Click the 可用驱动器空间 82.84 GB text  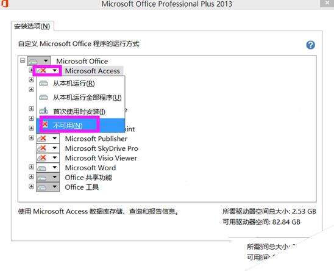pos(261,222)
